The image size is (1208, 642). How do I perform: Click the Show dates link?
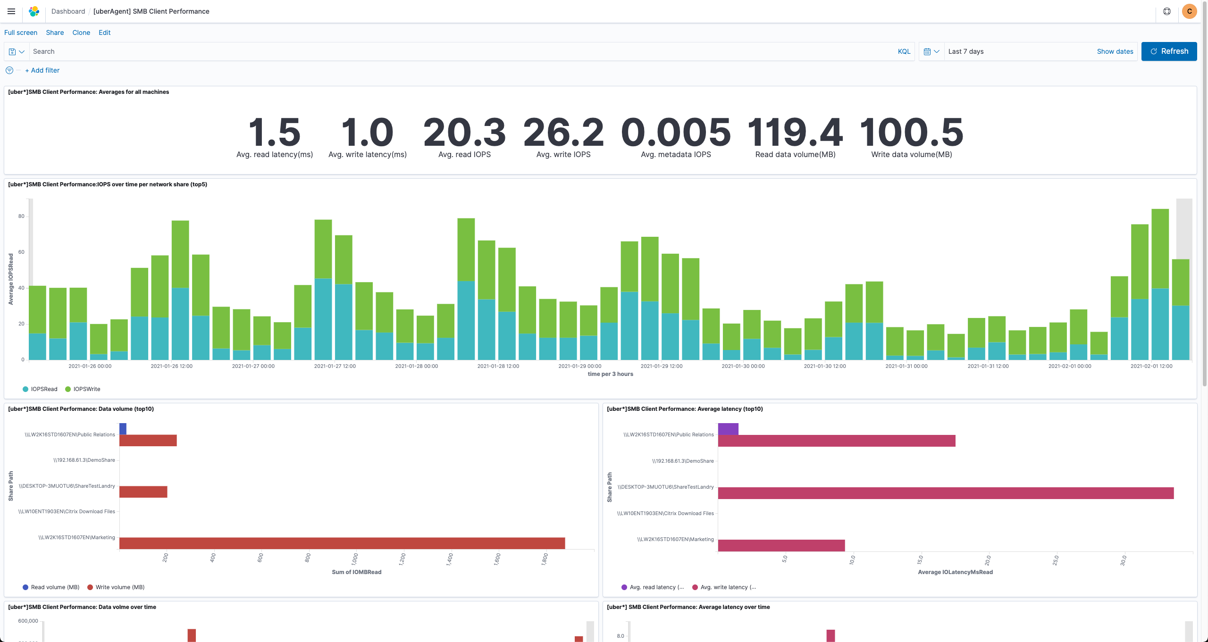point(1115,51)
